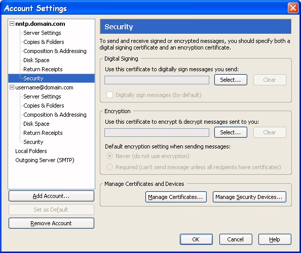The height and width of the screenshot is (253, 301).
Task: Click the digital signing certificate field
Action: pos(157,80)
